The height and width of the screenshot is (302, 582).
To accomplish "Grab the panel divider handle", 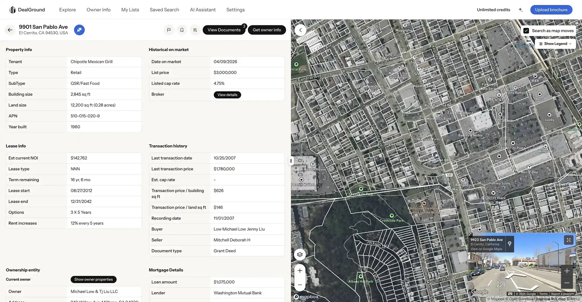I will point(291,161).
